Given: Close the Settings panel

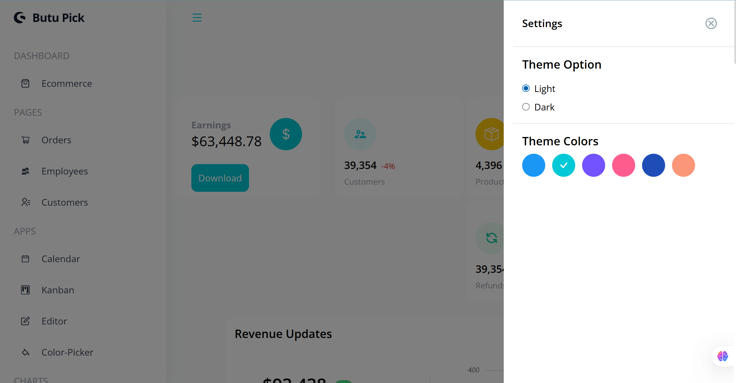Looking at the screenshot, I should point(711,23).
